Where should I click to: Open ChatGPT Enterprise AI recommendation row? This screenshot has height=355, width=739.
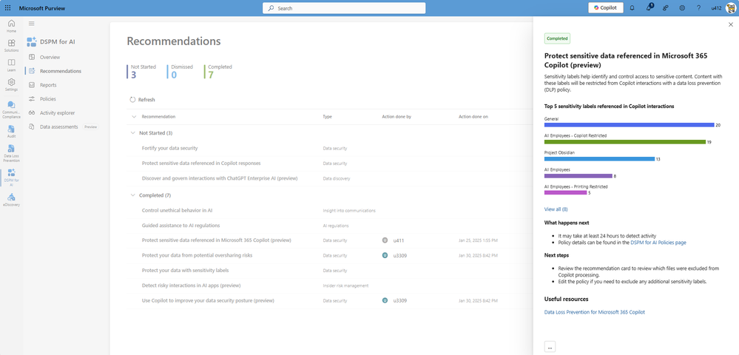(220, 178)
